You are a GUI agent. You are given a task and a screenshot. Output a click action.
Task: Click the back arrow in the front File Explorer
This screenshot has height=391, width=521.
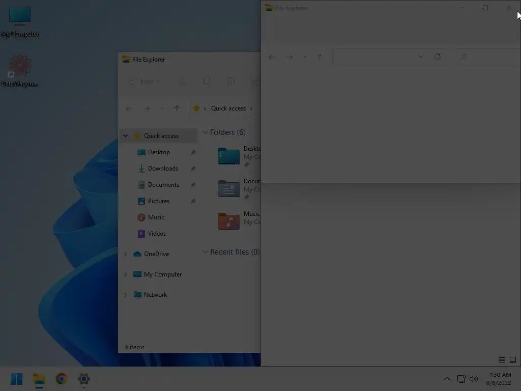click(272, 57)
